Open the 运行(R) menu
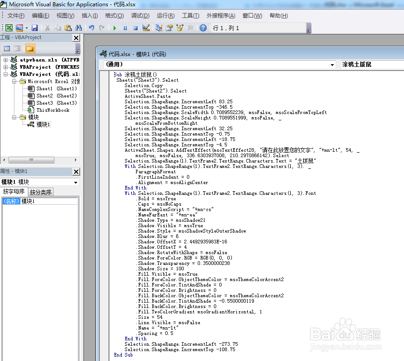This screenshot has height=361, width=404. [x=166, y=16]
